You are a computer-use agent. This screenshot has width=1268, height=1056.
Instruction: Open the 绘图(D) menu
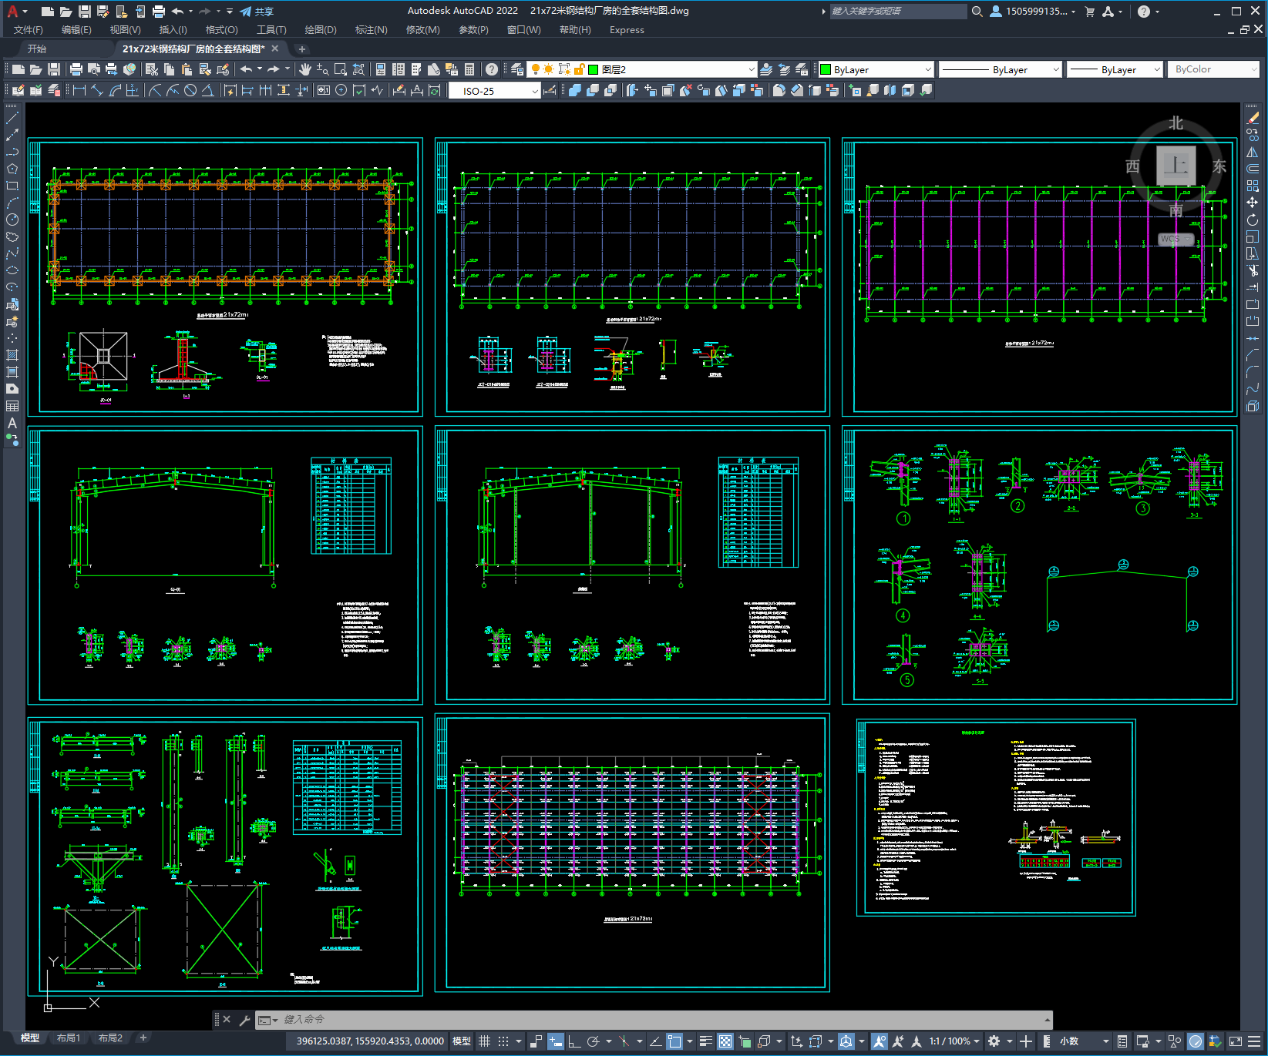coord(320,30)
